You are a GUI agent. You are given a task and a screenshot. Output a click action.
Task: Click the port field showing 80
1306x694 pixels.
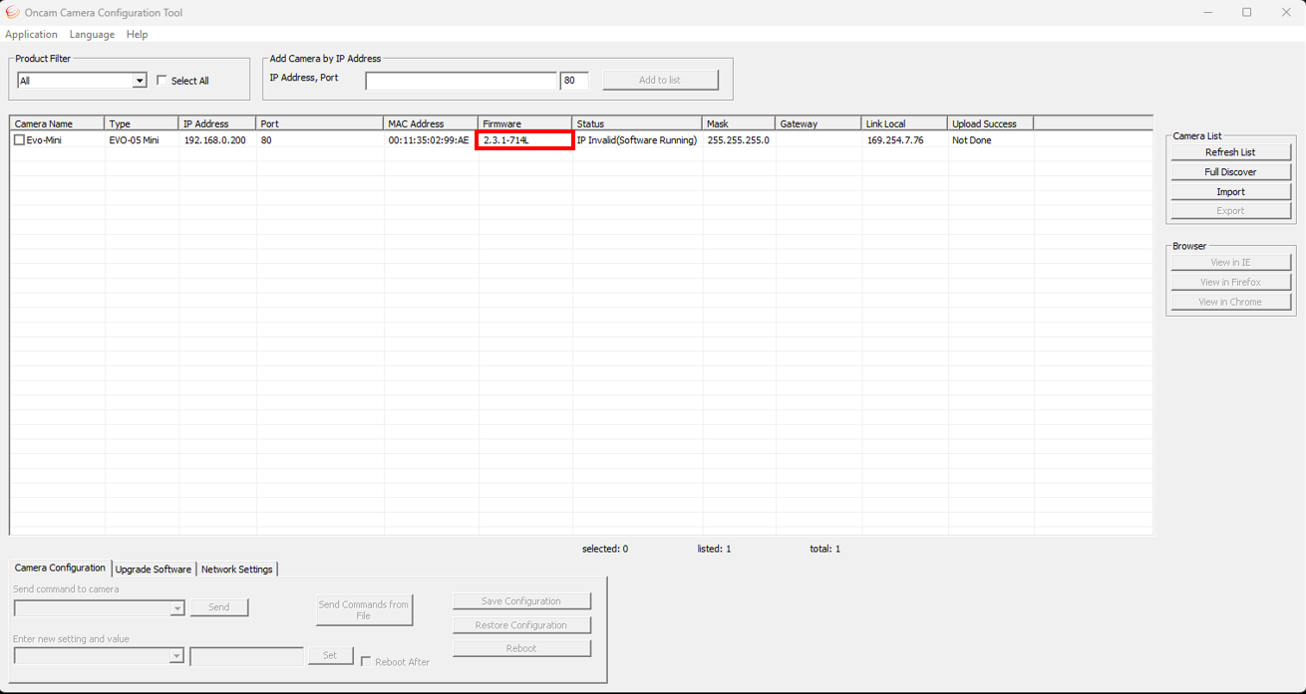tap(574, 81)
